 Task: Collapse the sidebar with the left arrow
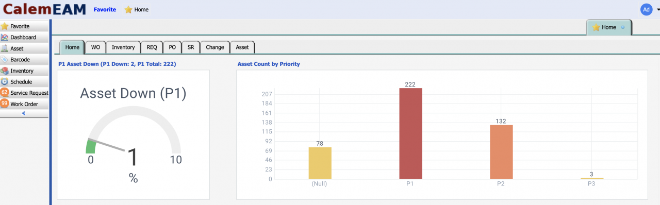pyautogui.click(x=24, y=113)
